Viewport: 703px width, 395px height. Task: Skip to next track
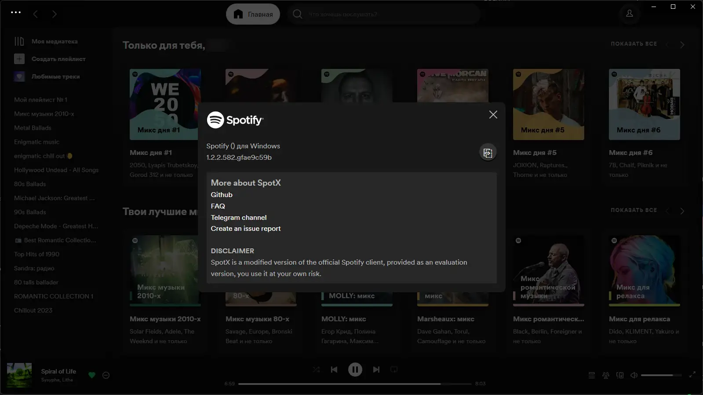[x=376, y=370]
